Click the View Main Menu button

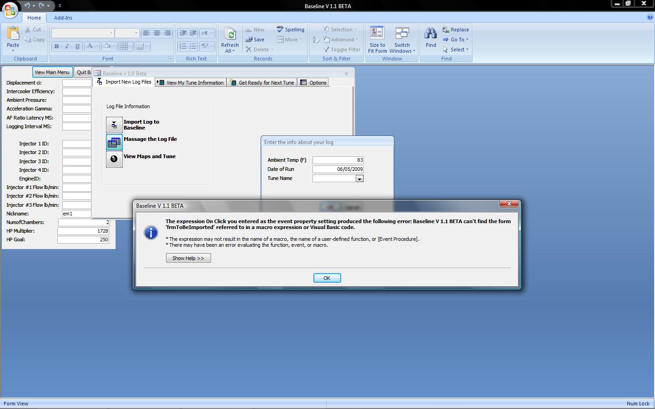[52, 72]
